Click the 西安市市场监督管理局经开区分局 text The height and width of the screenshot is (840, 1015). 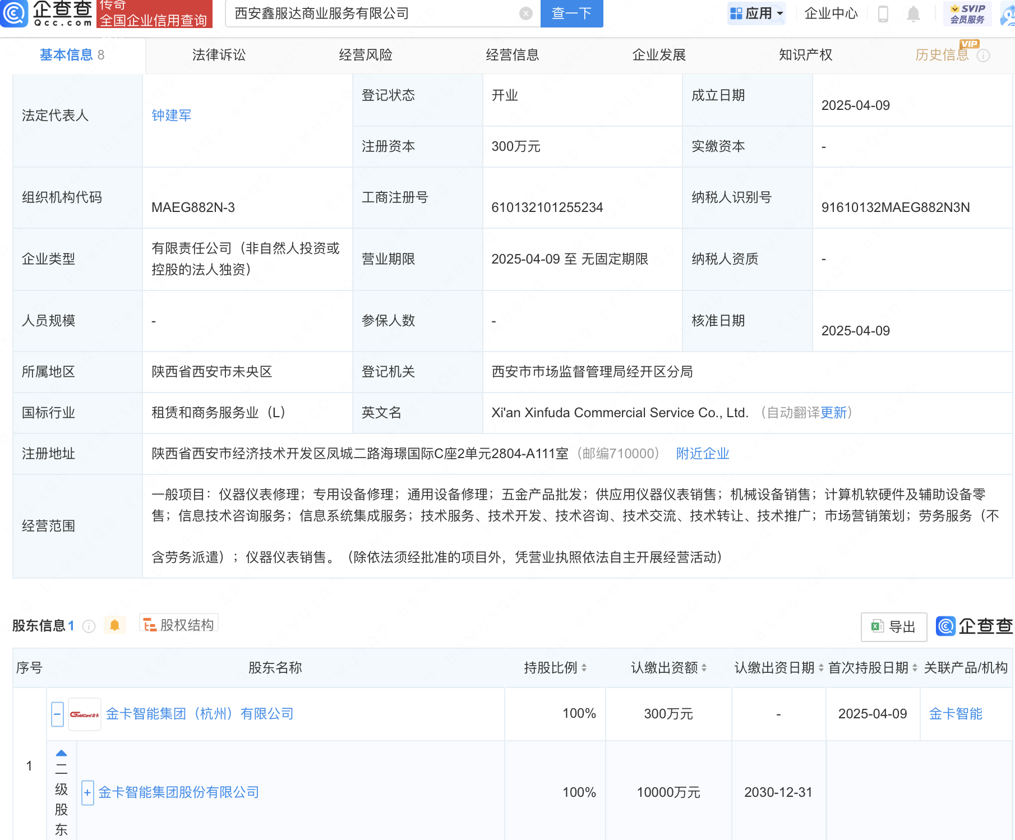[x=592, y=372]
